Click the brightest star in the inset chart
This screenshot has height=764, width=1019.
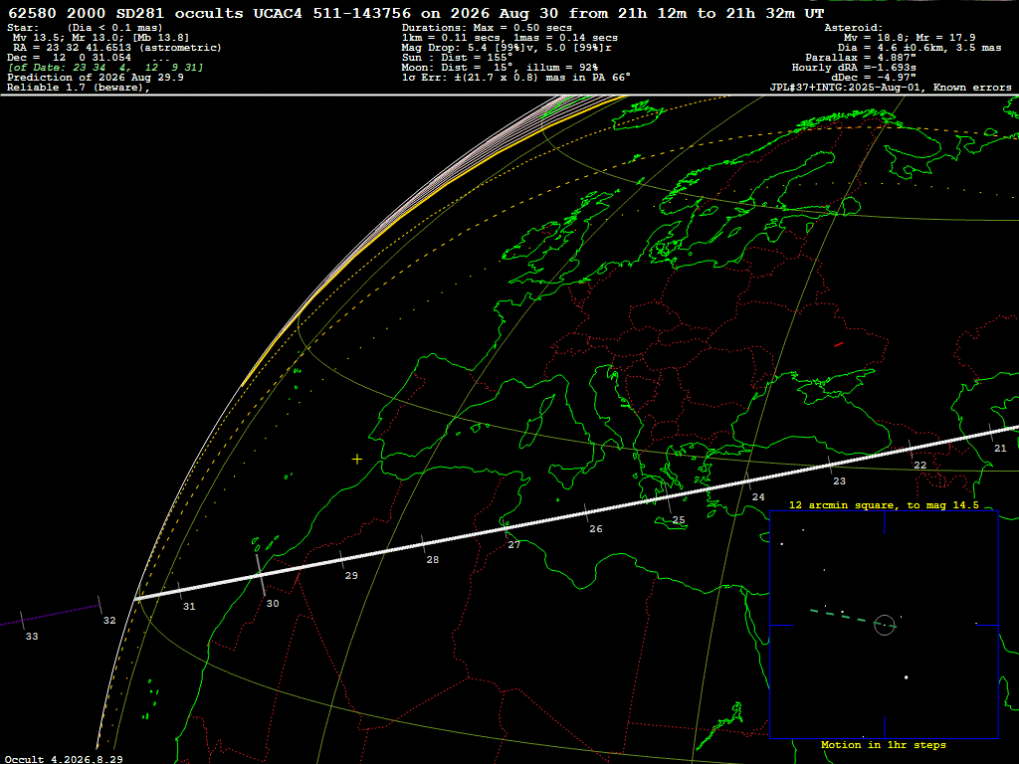pyautogui.click(x=906, y=677)
